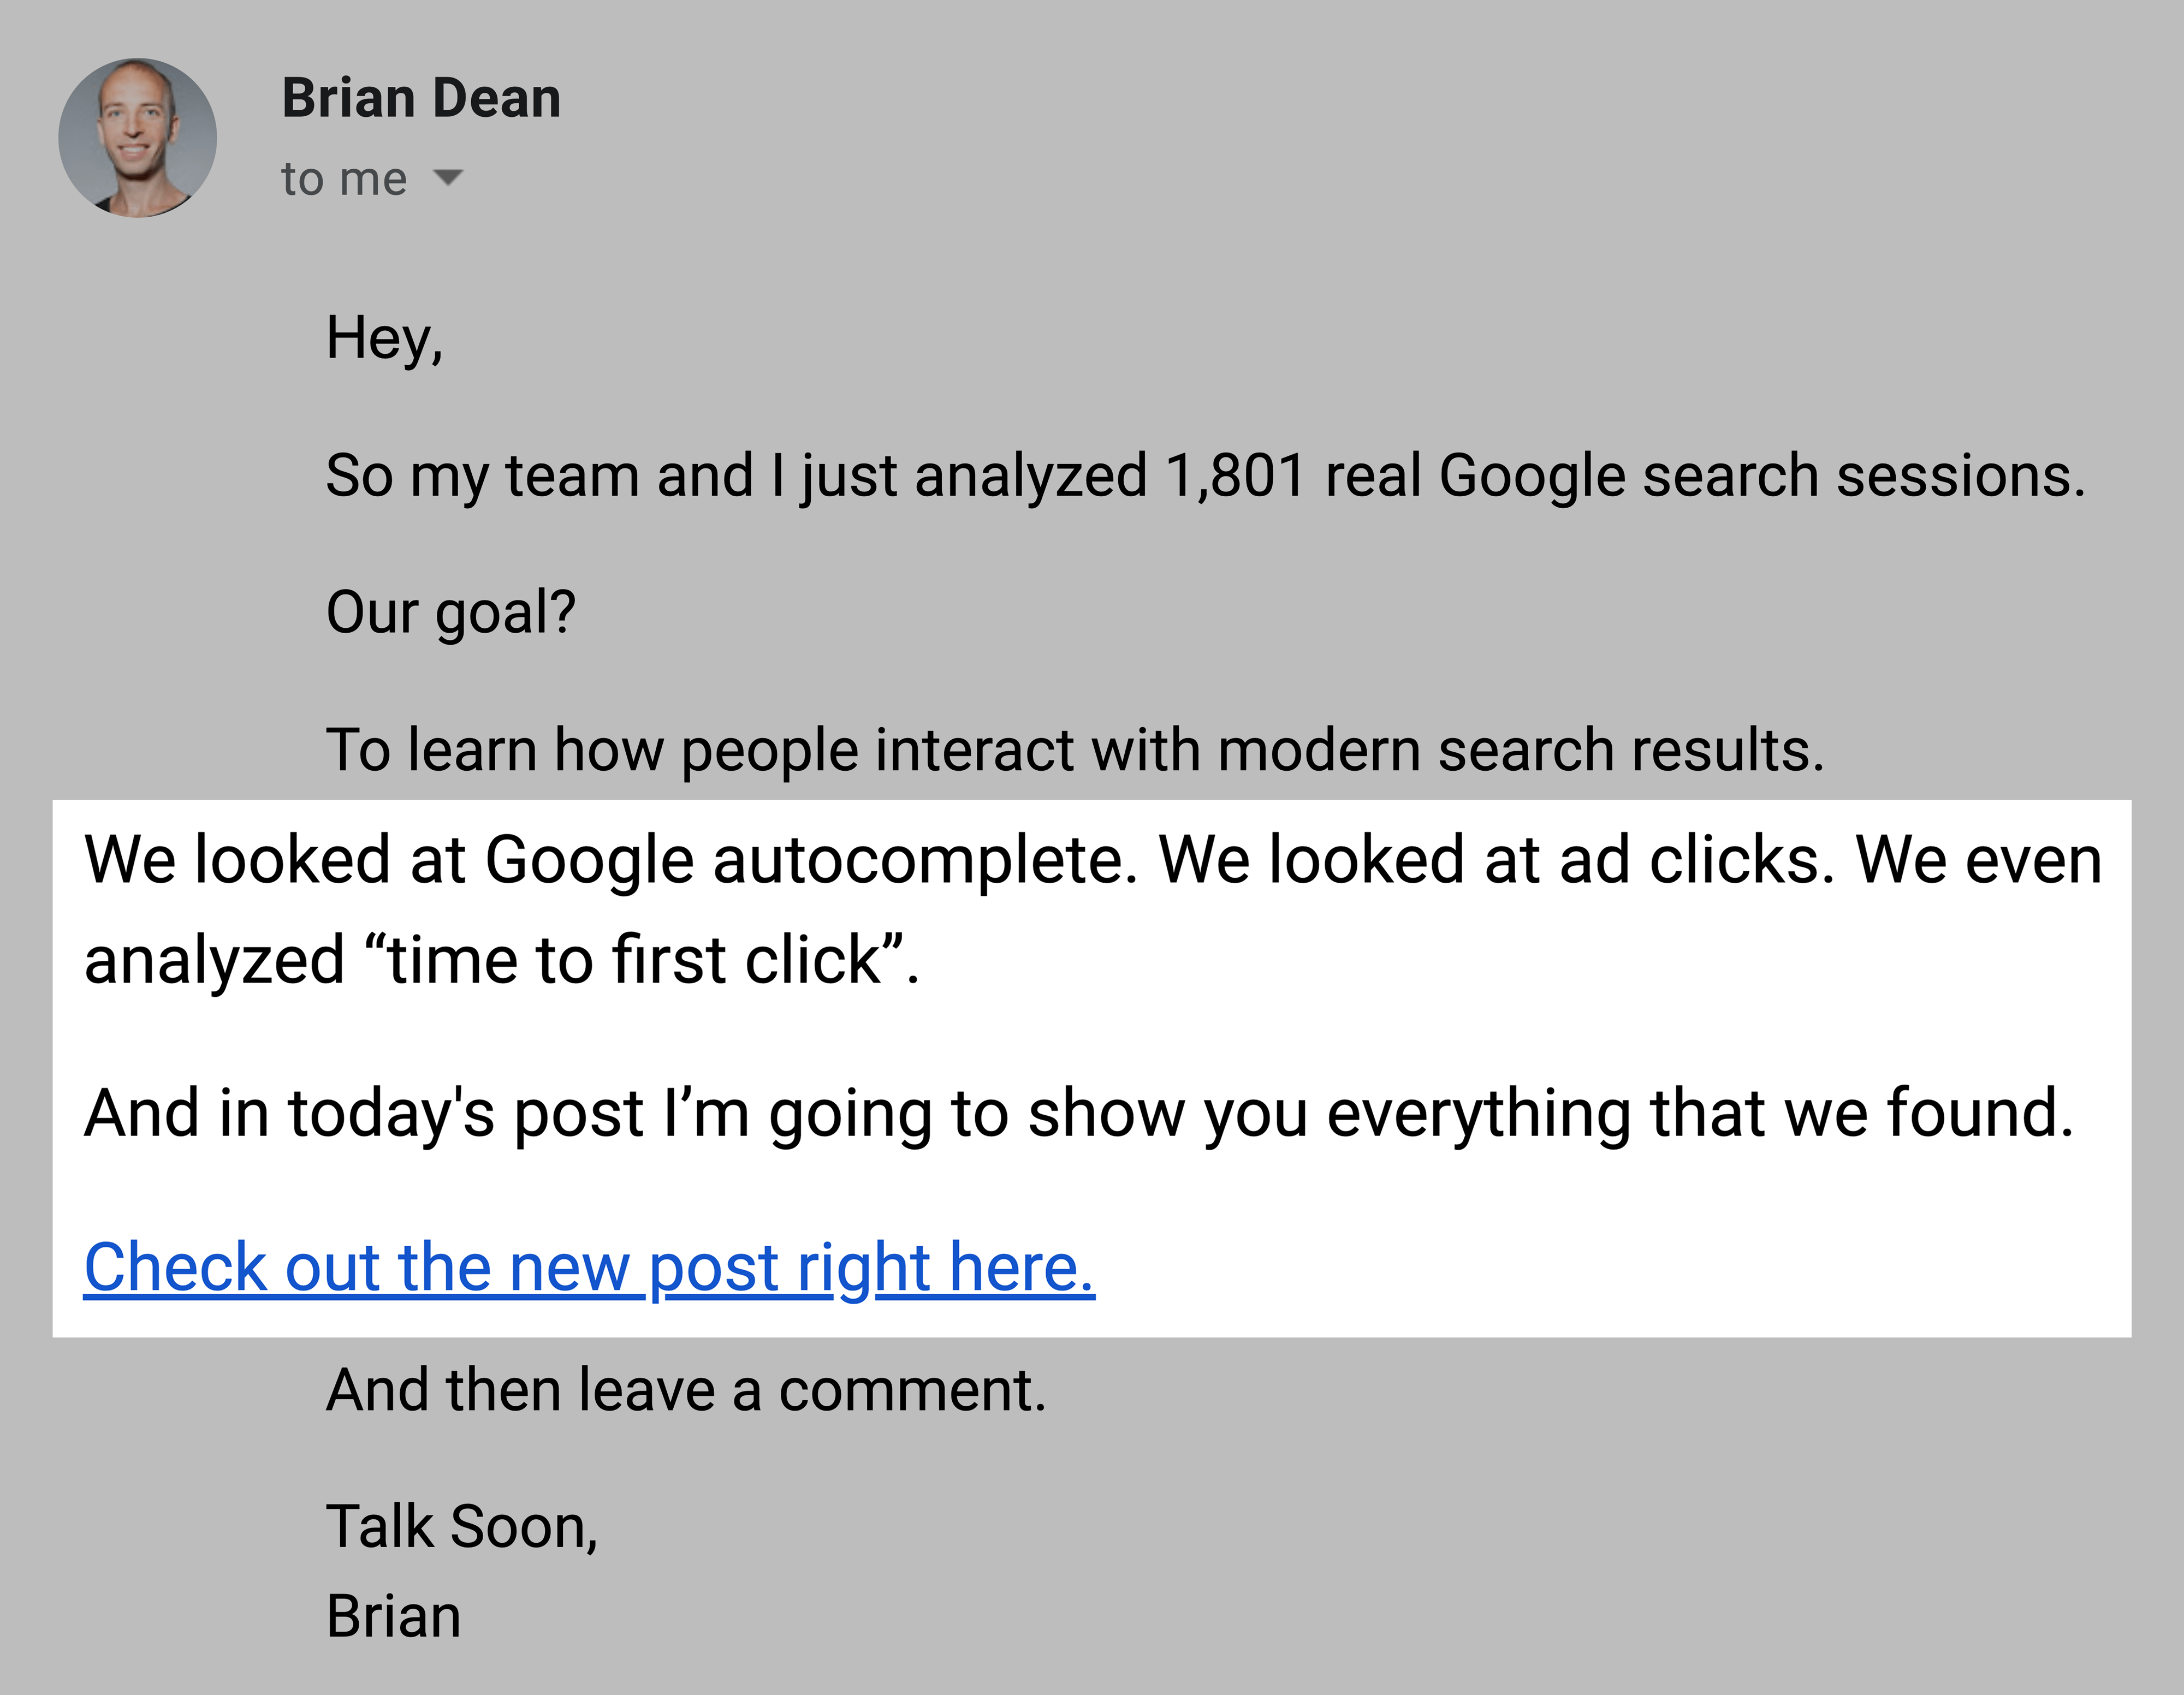Viewport: 2184px width, 1695px height.
Task: Click the sender name Brian Dean
Action: click(x=421, y=98)
